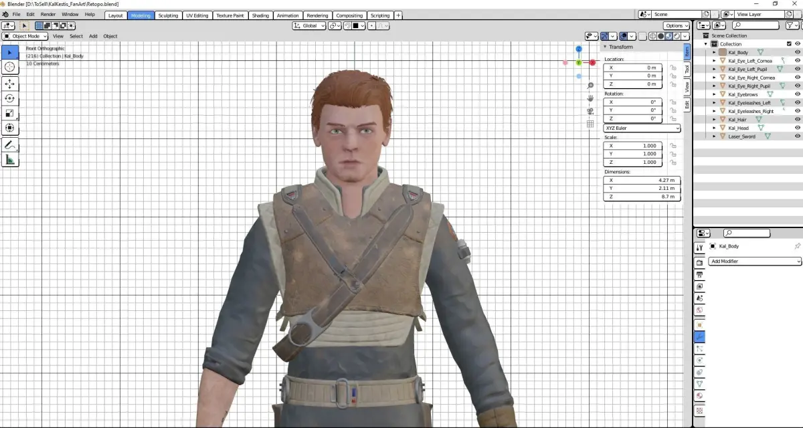Image resolution: width=803 pixels, height=428 pixels.
Task: Switch to the UV Editing workspace tab
Action: tap(197, 15)
